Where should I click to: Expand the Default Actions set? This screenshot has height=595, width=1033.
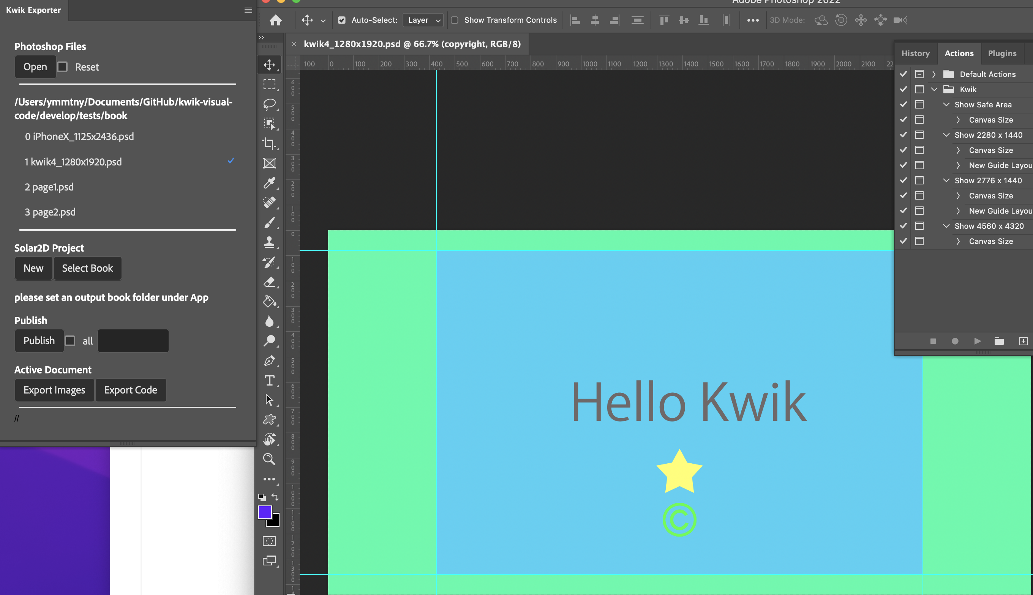[x=933, y=74]
